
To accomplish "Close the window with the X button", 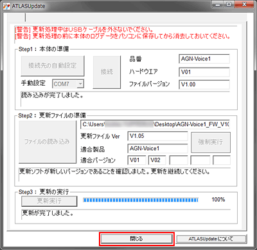I will [x=244, y=5].
